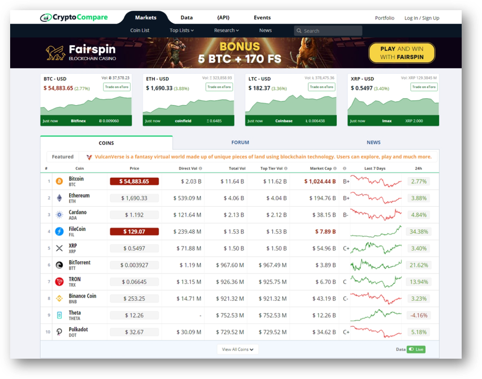
Task: Click the Last 7 Days column header
Action: click(x=375, y=168)
